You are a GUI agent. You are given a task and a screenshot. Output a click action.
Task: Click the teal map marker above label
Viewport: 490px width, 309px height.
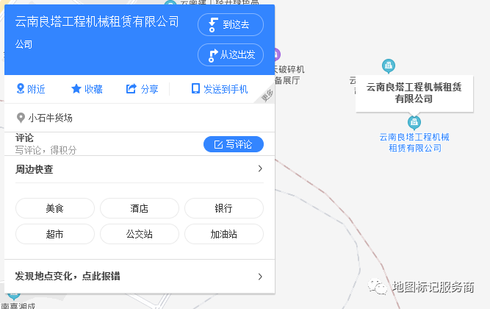point(388,65)
